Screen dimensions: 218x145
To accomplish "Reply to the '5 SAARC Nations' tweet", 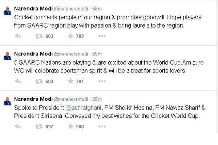I will click(x=18, y=81).
